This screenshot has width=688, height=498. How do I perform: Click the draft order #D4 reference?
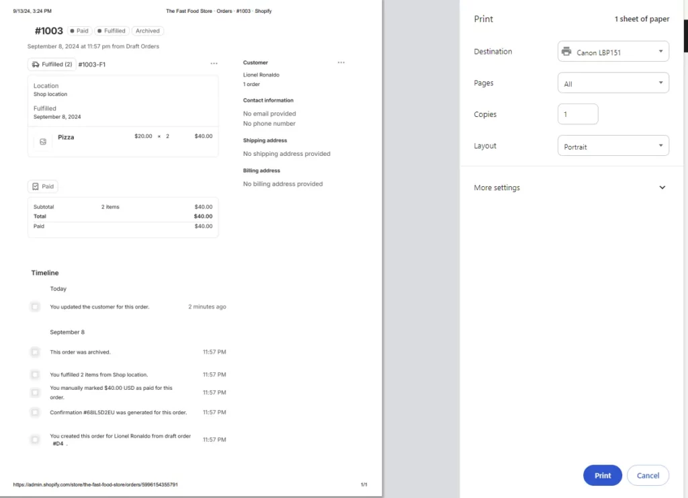click(58, 444)
